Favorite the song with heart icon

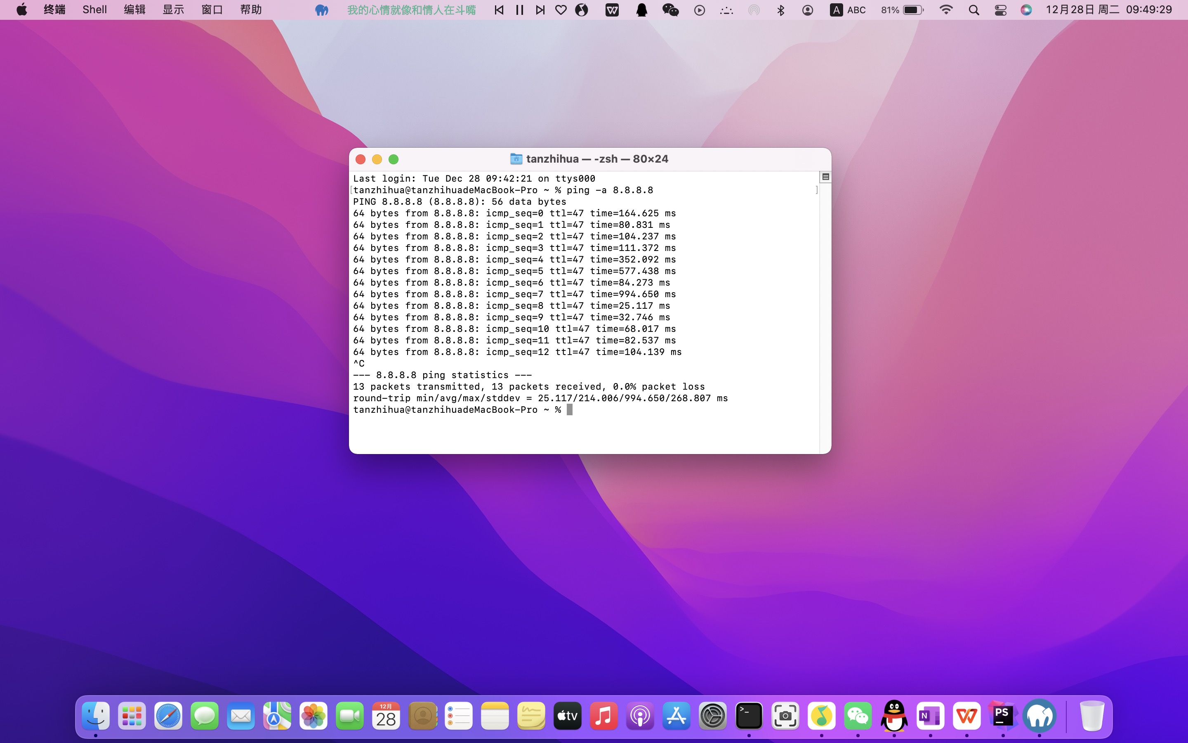(561, 10)
